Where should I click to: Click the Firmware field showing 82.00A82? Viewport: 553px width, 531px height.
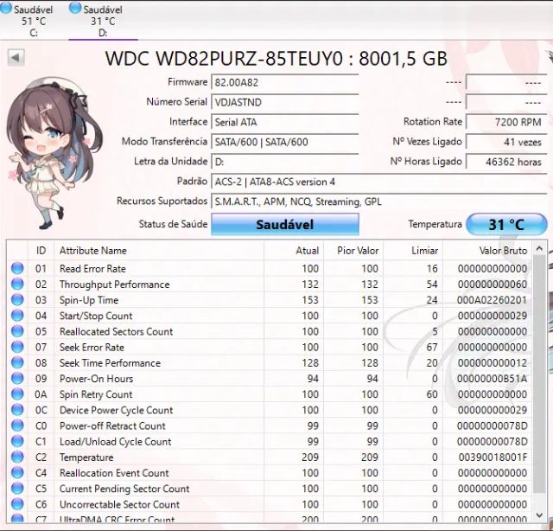coord(284,83)
